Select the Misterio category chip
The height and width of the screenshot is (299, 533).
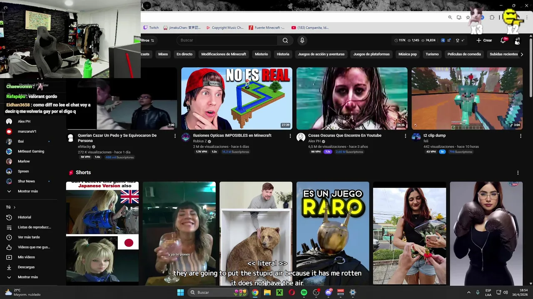tap(262, 54)
